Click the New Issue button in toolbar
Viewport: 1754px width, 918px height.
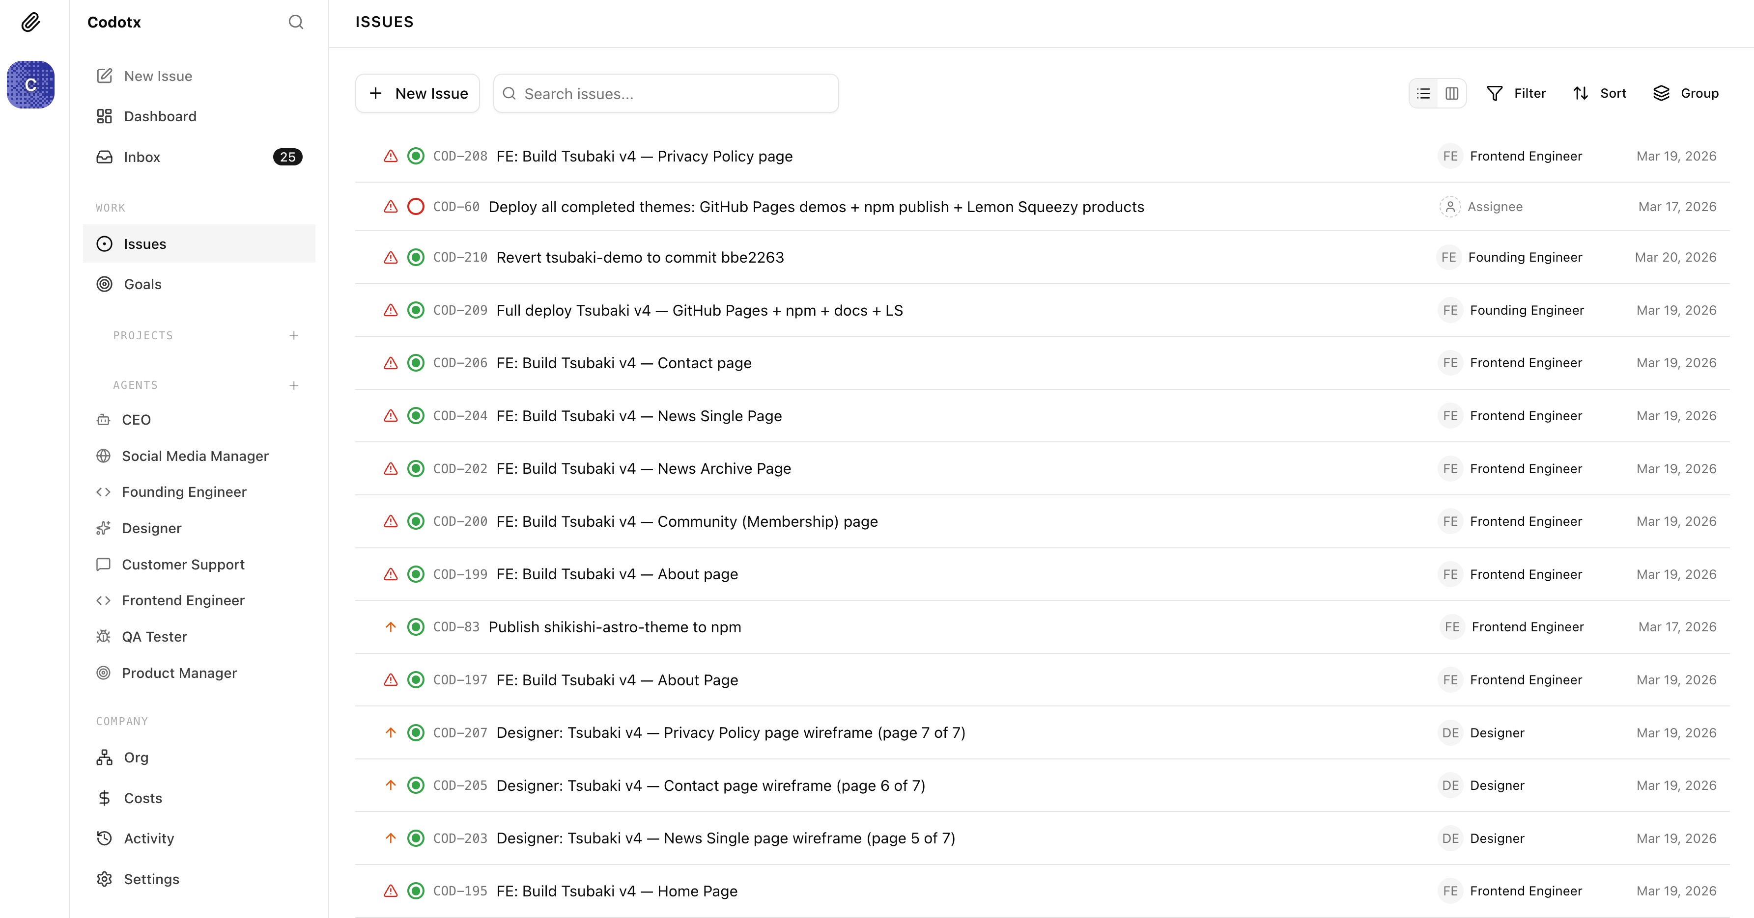(x=418, y=93)
